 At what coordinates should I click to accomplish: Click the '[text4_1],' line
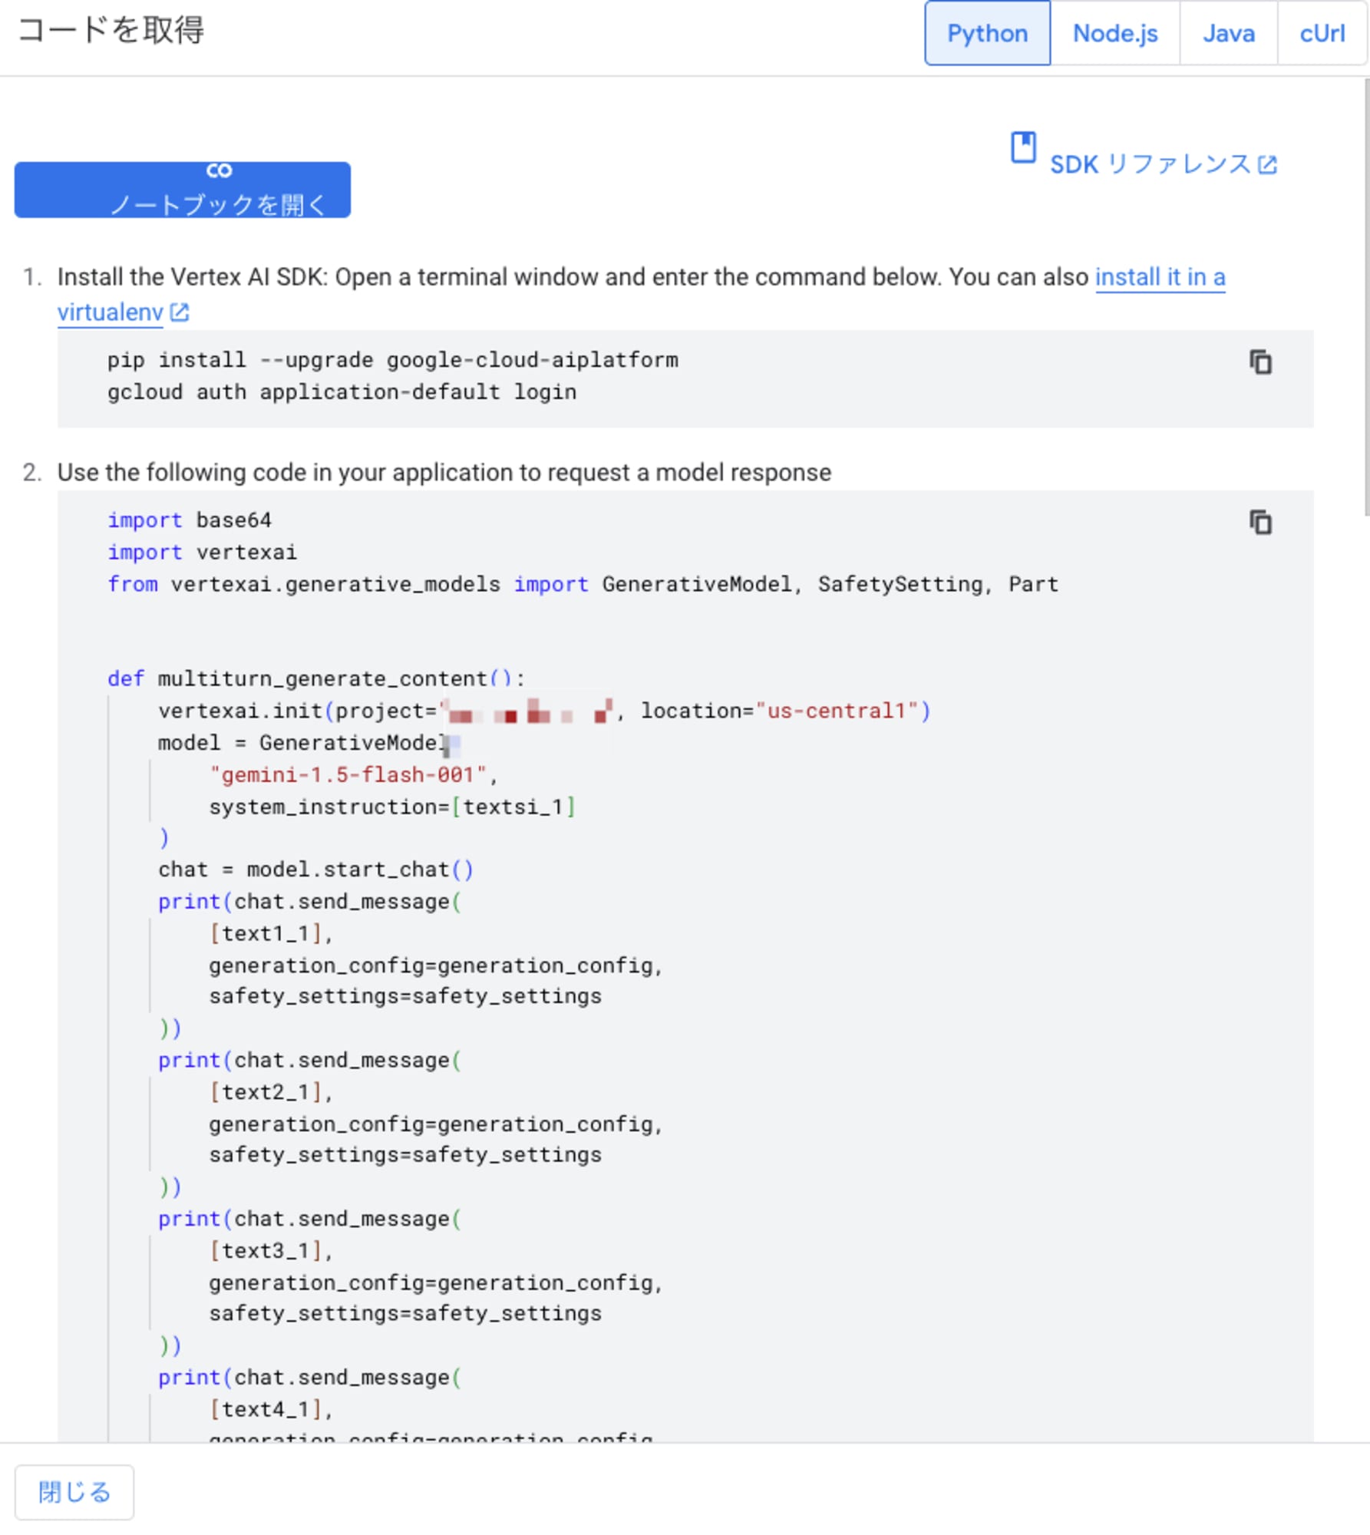(271, 1411)
